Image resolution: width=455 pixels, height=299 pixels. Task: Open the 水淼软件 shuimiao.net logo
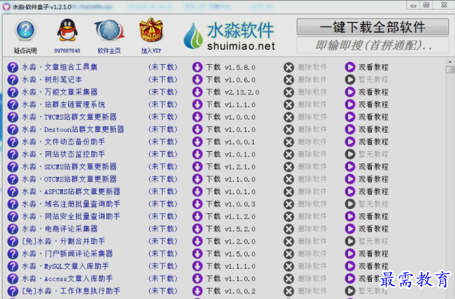pos(229,36)
